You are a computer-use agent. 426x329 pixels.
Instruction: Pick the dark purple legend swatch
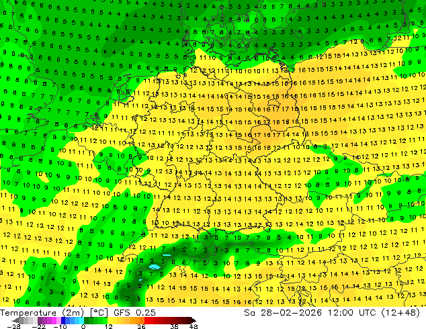tap(40, 320)
